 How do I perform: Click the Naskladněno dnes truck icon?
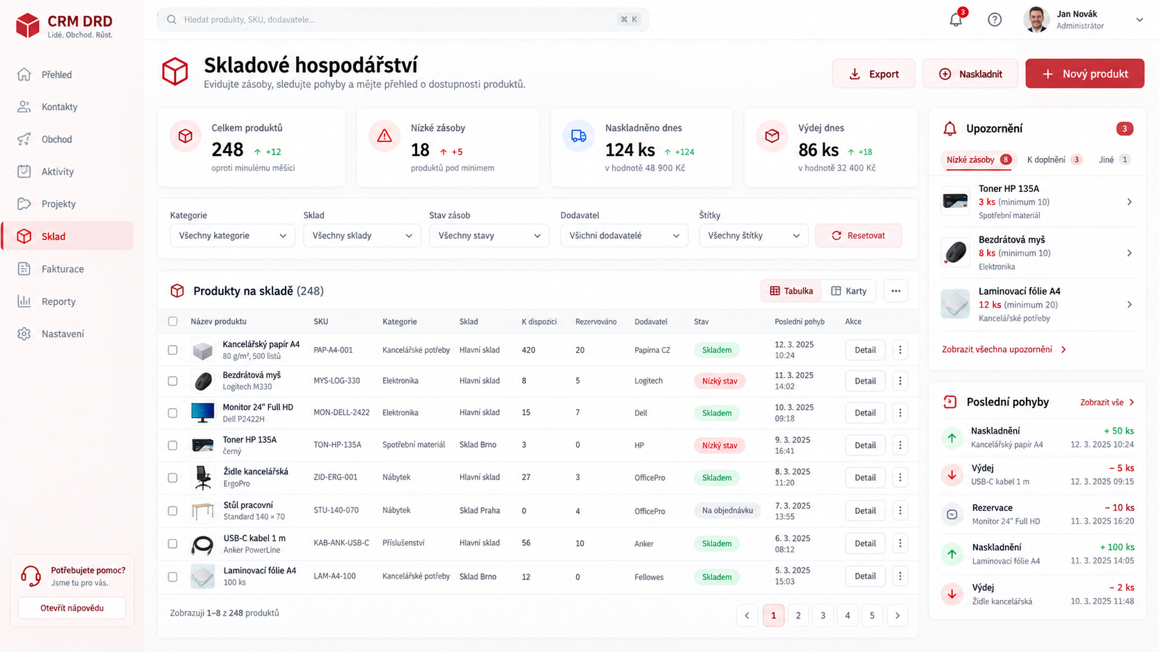tap(579, 136)
